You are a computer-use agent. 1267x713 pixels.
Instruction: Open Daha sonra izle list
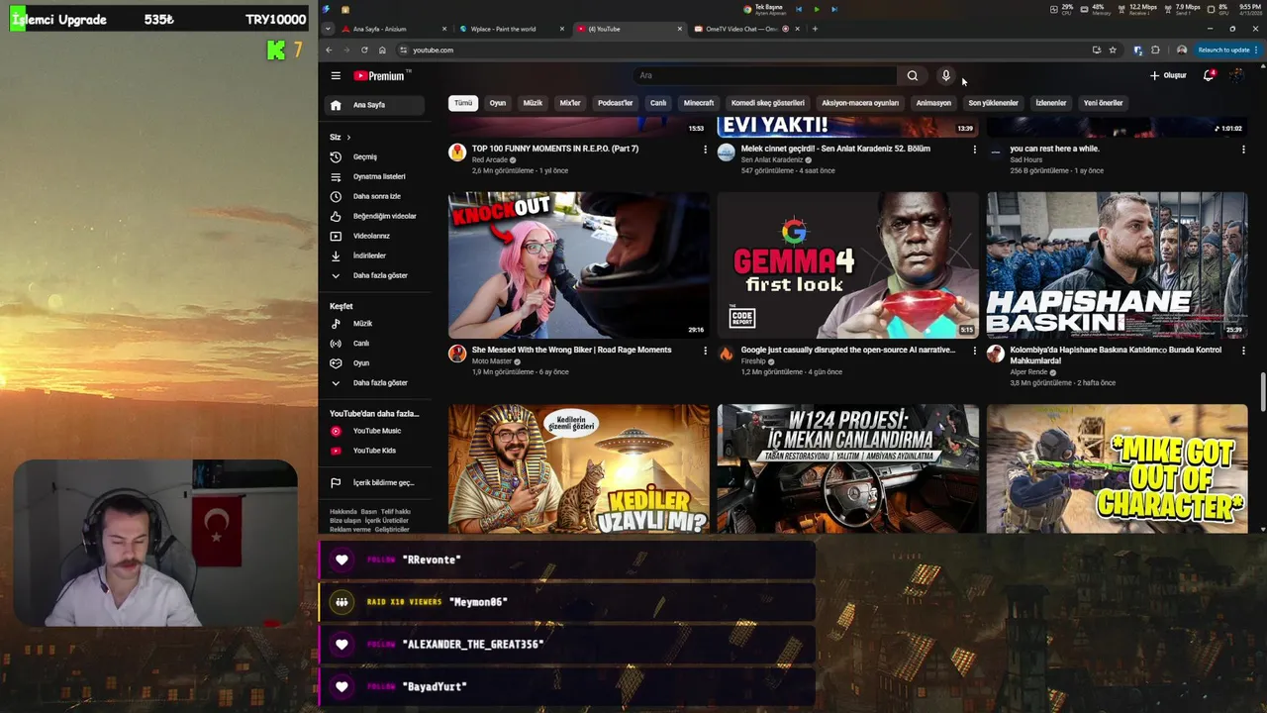(x=376, y=196)
